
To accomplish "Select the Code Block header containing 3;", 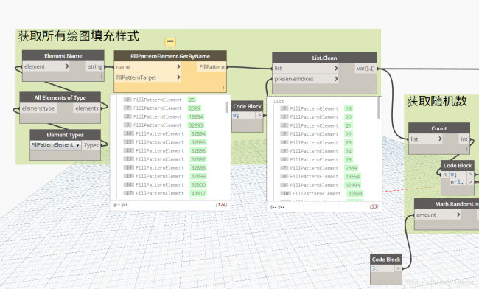I will click(x=386, y=260).
